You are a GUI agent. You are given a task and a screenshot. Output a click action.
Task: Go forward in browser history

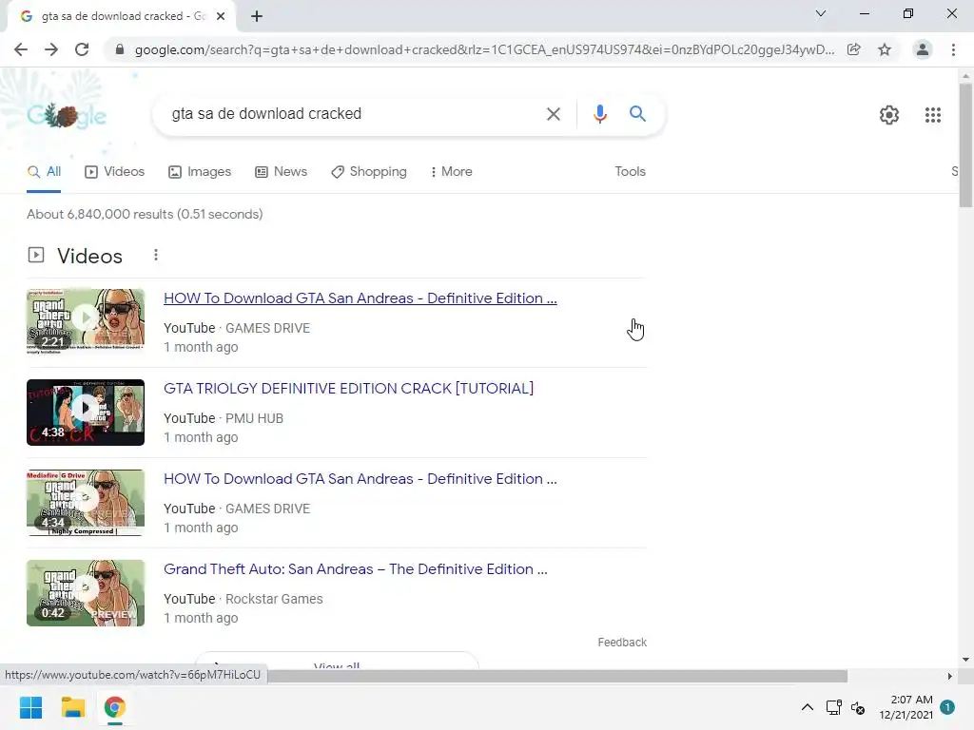click(51, 49)
